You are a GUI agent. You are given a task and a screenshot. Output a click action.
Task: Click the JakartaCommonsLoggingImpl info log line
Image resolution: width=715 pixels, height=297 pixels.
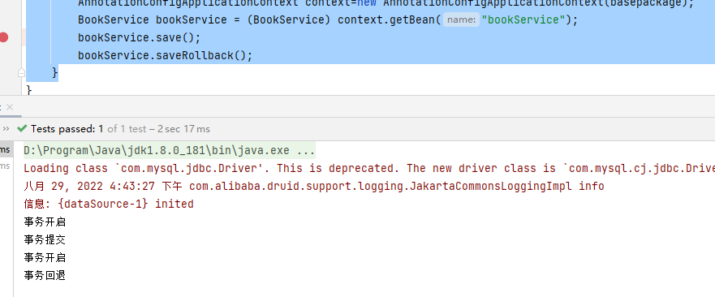coord(314,186)
